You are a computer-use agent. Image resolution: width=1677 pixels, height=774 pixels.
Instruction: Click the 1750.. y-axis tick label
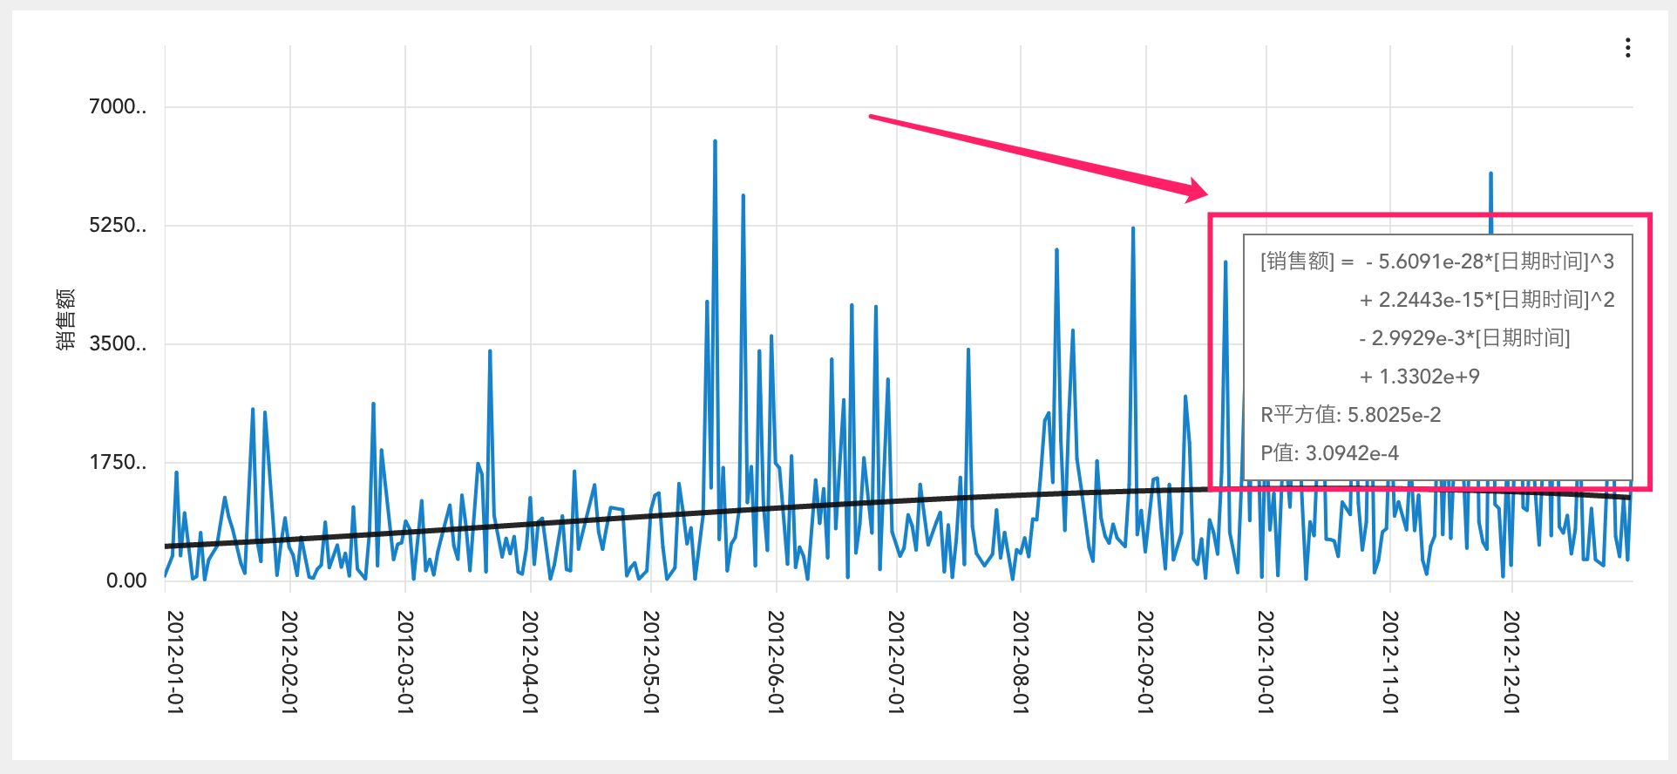(x=118, y=463)
